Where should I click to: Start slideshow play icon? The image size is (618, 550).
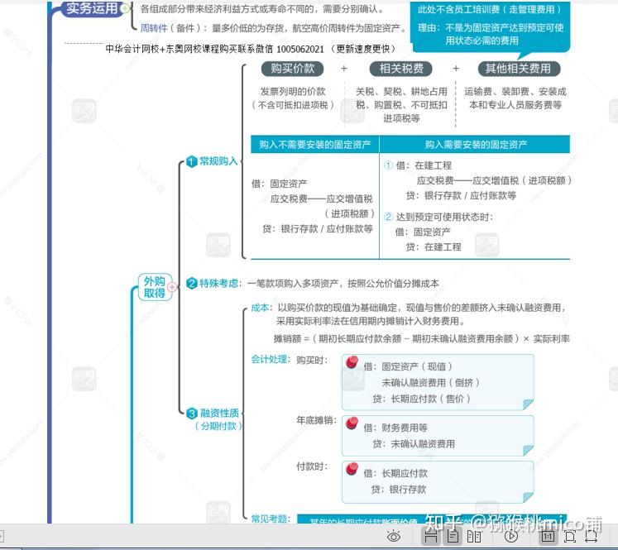pos(511,536)
